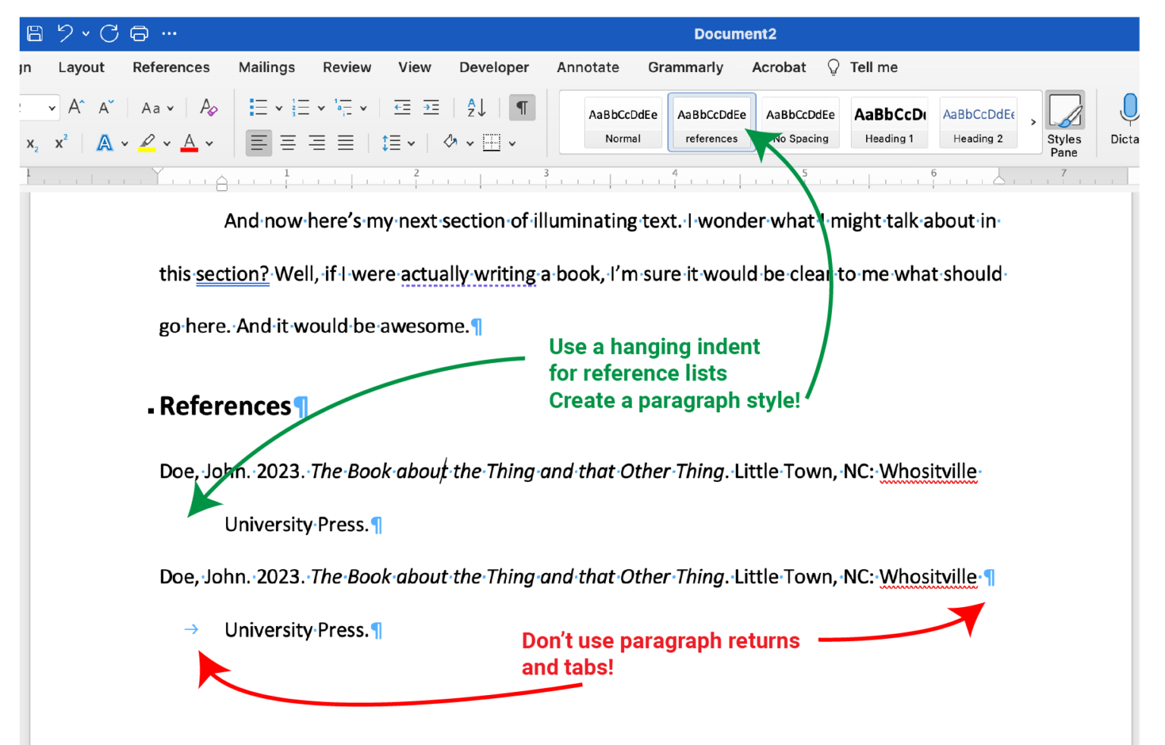Click the Clear All Formatting icon
This screenshot has height=745, width=1165.
(208, 108)
